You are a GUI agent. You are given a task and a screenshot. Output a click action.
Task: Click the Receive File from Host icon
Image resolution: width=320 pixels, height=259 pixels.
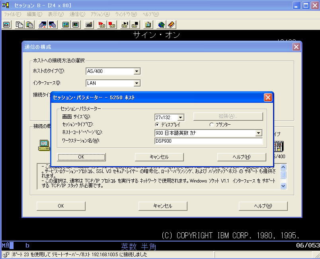point(52,25)
